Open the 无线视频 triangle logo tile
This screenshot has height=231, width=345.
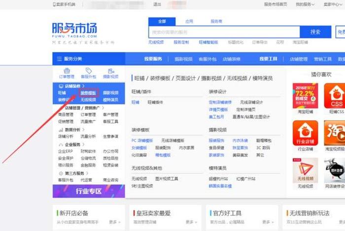pyautogui.click(x=306, y=170)
